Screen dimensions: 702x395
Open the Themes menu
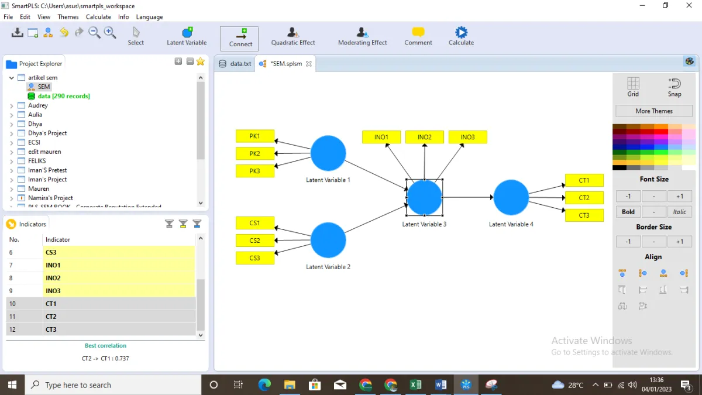click(68, 17)
